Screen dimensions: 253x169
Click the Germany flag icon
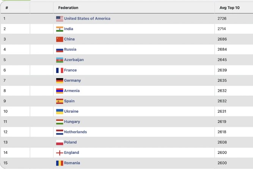tap(60, 81)
